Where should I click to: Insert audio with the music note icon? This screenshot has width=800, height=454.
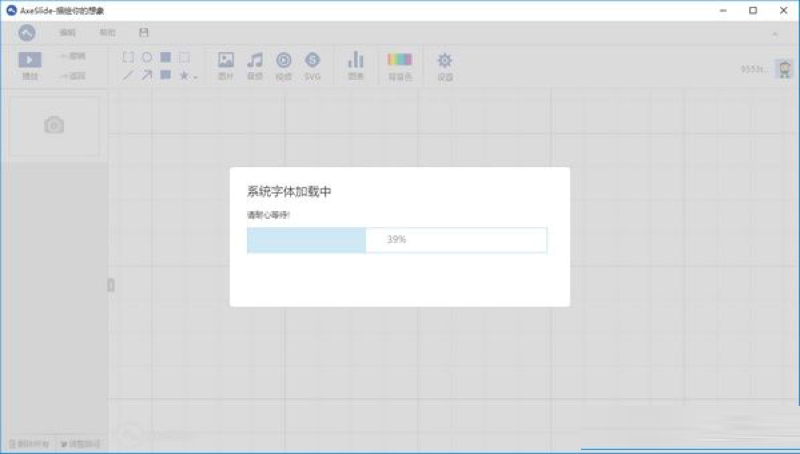pyautogui.click(x=254, y=66)
